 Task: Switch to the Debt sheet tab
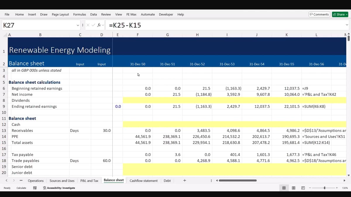pos(167,181)
